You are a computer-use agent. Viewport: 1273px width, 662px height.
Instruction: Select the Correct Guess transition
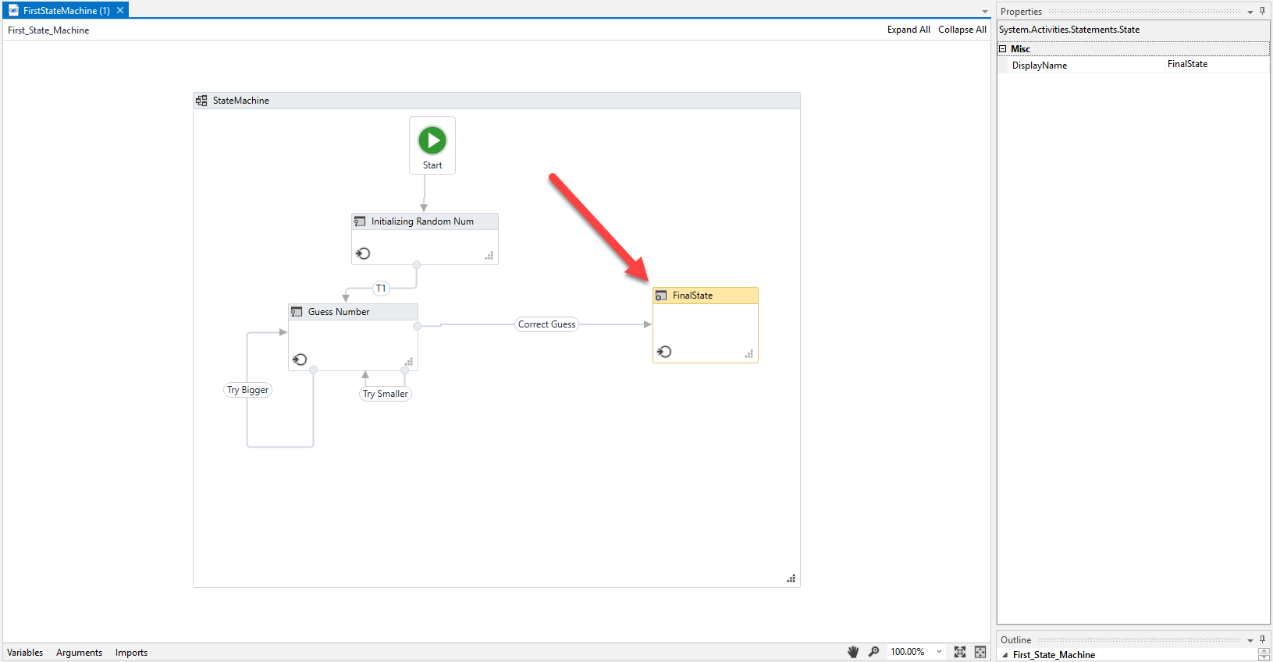(x=547, y=324)
